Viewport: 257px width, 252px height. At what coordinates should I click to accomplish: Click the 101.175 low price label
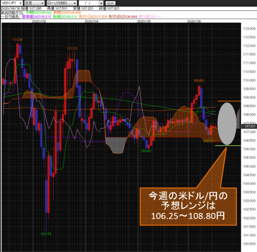pyautogui.click(x=46, y=234)
